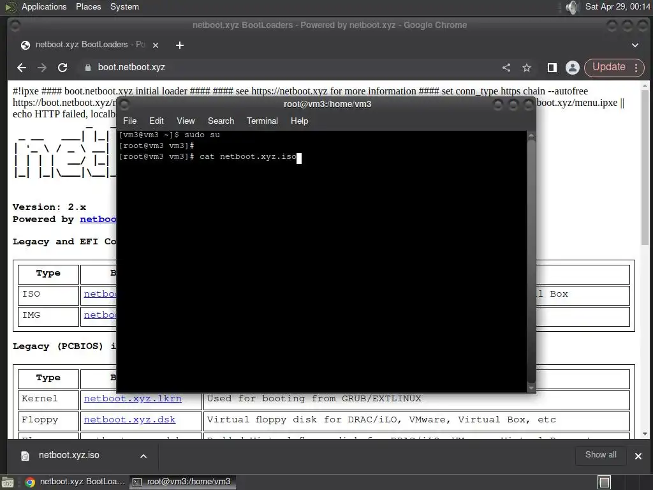Click Chrome window menu button

pos(15,26)
